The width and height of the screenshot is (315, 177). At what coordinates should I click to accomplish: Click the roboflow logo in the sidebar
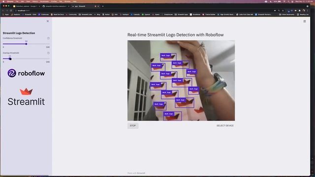click(26, 73)
